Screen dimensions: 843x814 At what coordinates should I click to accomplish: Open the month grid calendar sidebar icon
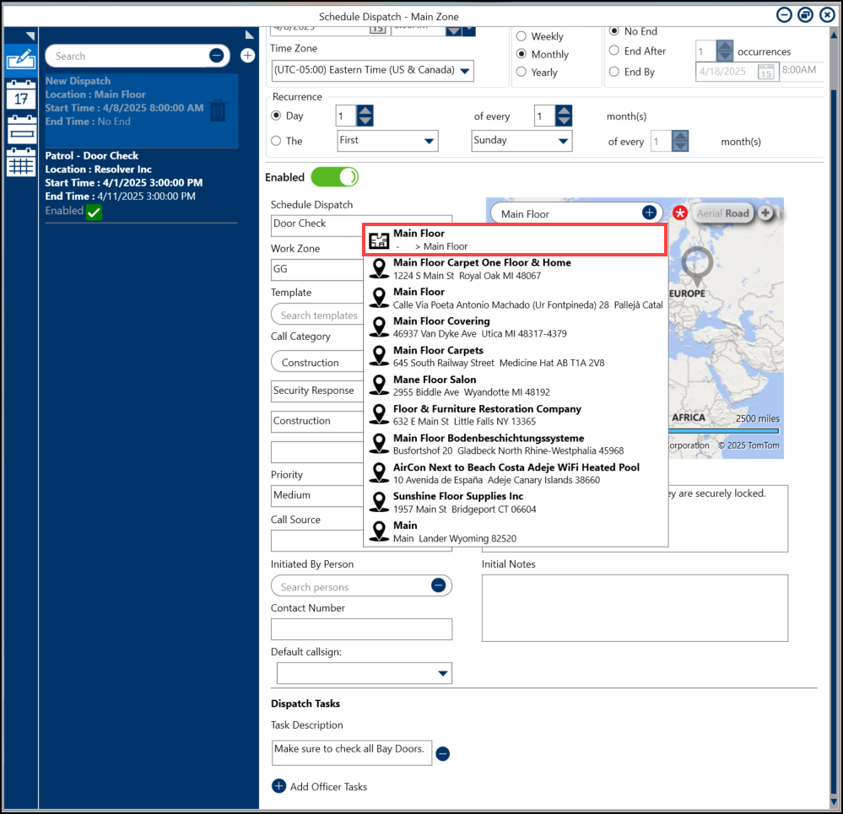(x=21, y=163)
